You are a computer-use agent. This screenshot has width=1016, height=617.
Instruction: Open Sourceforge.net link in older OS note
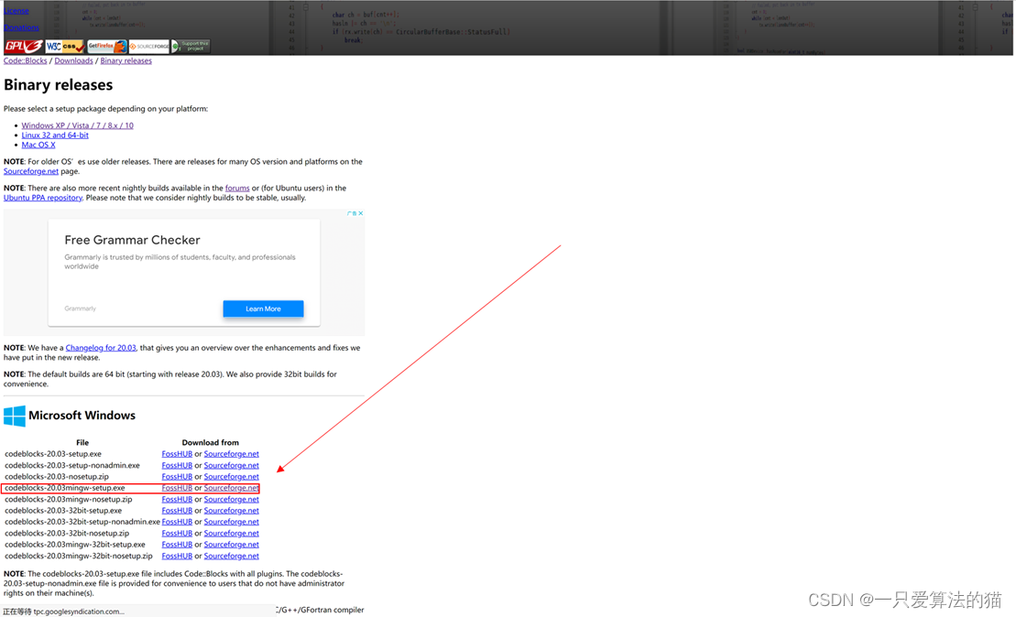coord(31,171)
